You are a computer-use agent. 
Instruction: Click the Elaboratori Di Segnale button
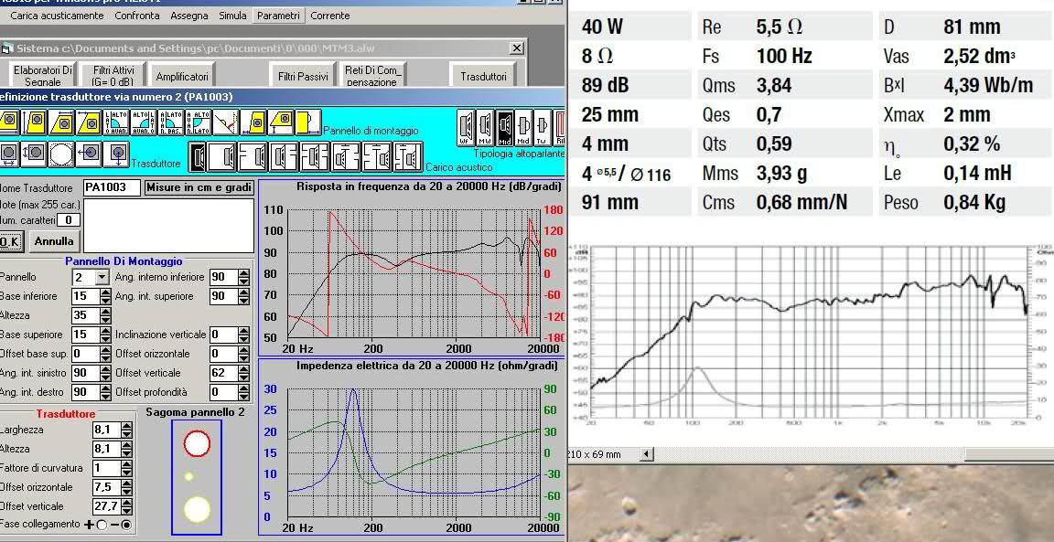(x=42, y=75)
